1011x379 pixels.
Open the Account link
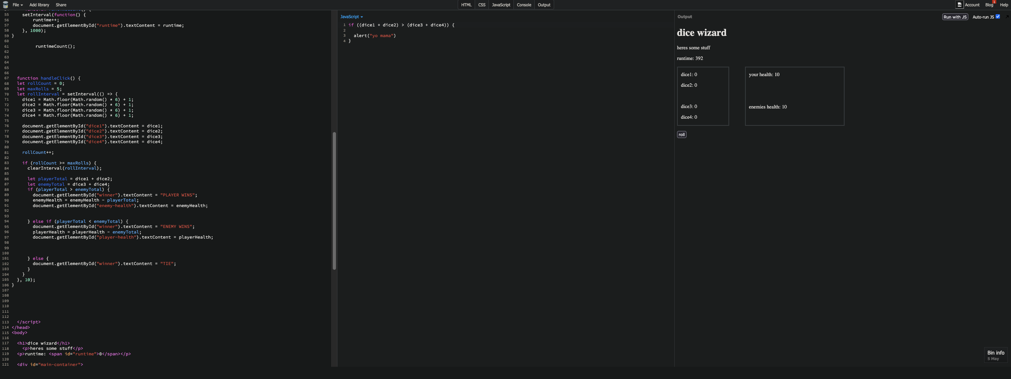tap(972, 5)
